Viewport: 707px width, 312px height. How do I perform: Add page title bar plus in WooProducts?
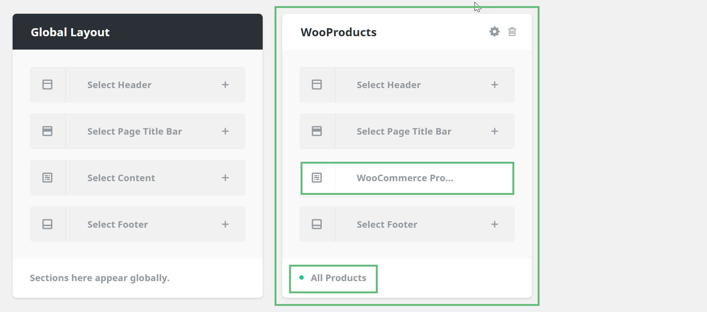point(495,131)
